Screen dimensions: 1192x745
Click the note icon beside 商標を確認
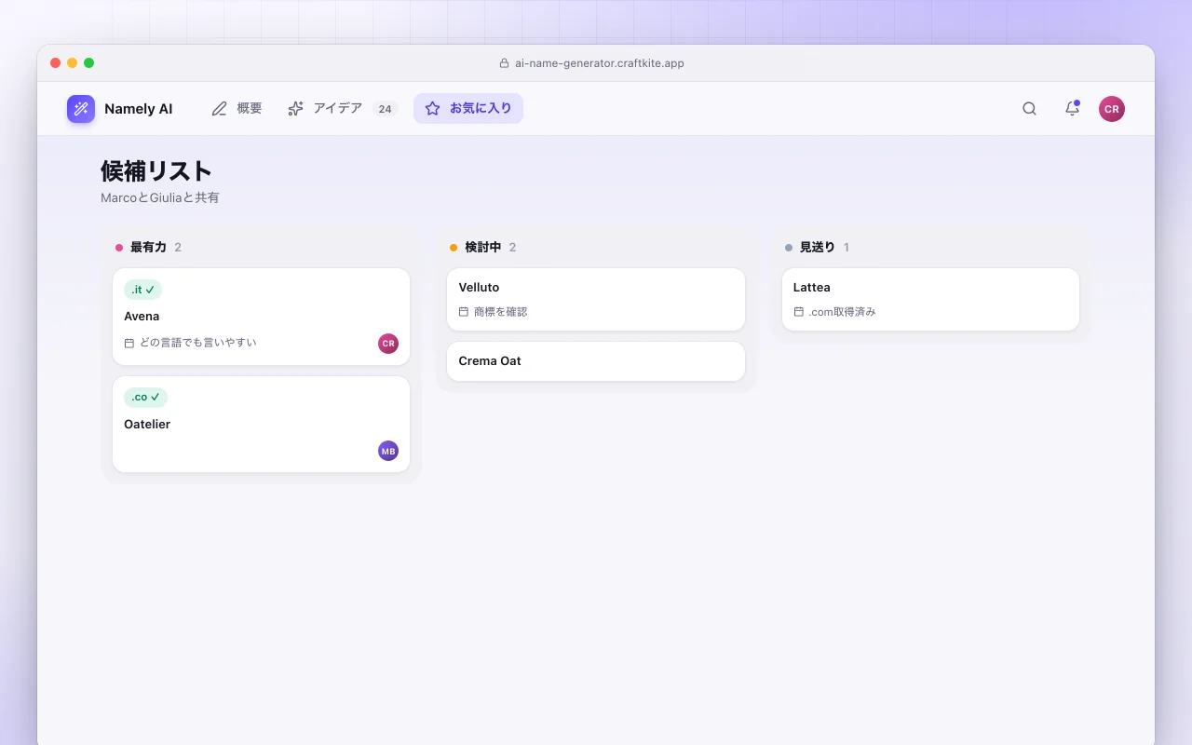point(464,312)
